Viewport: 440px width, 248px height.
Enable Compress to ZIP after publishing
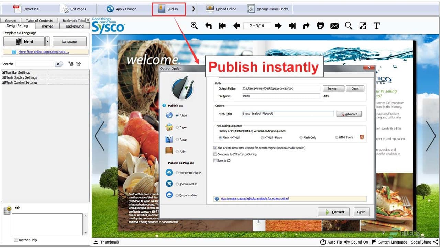tap(215, 154)
